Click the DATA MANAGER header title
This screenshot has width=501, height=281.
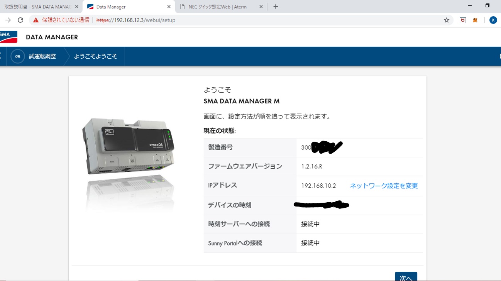pyautogui.click(x=52, y=37)
